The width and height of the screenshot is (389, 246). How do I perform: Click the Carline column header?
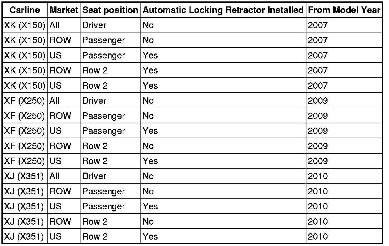[25, 10]
